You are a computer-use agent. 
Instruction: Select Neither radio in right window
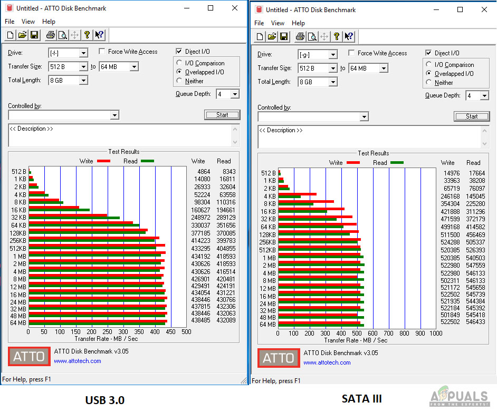[428, 82]
